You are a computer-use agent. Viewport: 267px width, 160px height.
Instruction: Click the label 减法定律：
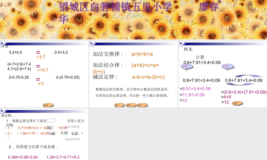pos(105,77)
